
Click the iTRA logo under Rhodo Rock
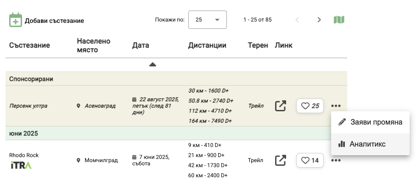pos(21,165)
